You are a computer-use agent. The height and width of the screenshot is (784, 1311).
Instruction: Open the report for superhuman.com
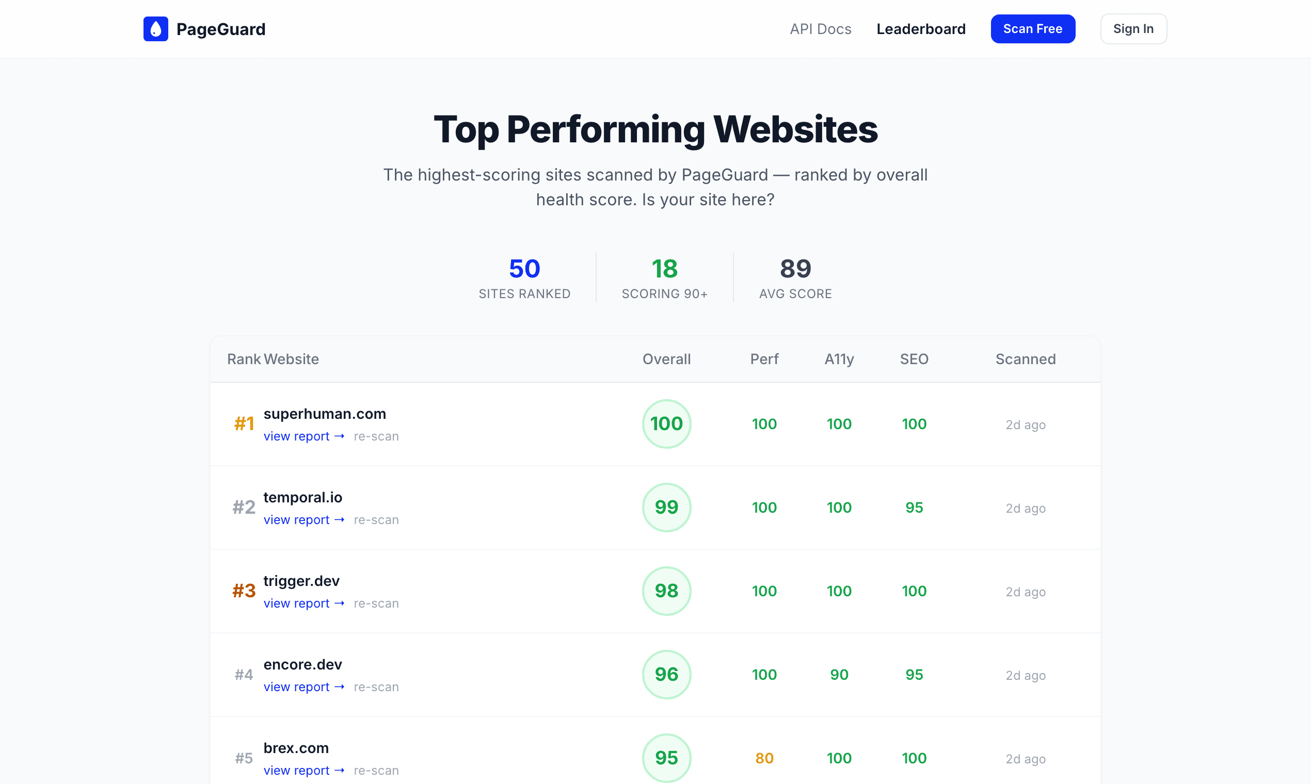tap(297, 436)
